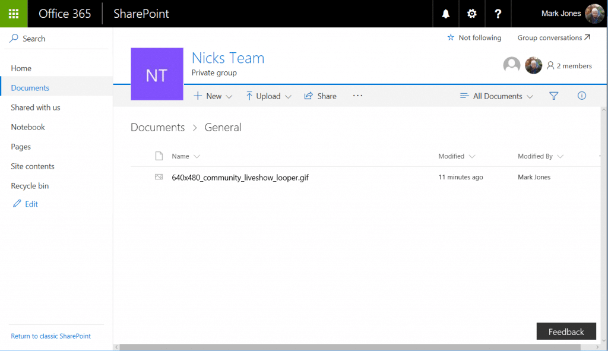The height and width of the screenshot is (351, 608).
Task: Open the filter pane icon
Action: pos(553,96)
